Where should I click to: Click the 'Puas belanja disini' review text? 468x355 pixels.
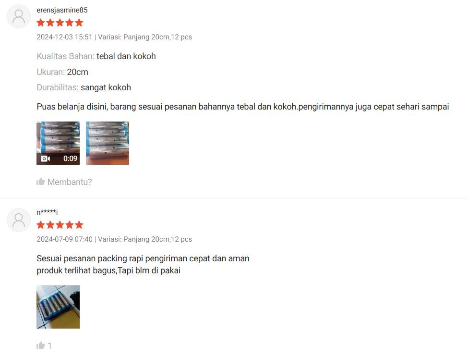[x=243, y=107]
